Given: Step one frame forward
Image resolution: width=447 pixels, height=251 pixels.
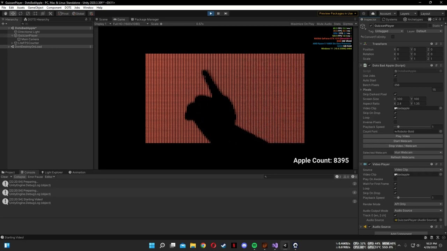Looking at the screenshot, I should (x=226, y=14).
